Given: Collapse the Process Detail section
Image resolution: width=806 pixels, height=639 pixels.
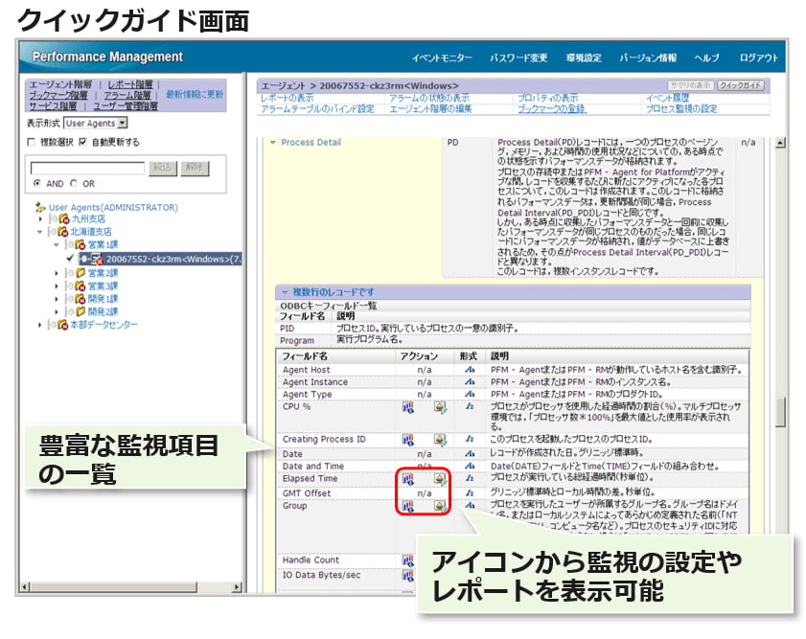Looking at the screenshot, I should (x=272, y=143).
